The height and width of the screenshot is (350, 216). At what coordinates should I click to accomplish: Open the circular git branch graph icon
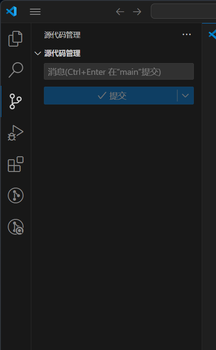point(16,195)
